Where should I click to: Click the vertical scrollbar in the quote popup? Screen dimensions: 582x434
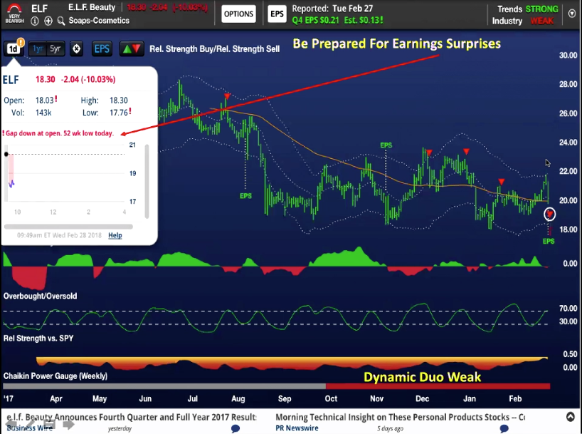pyautogui.click(x=147, y=182)
